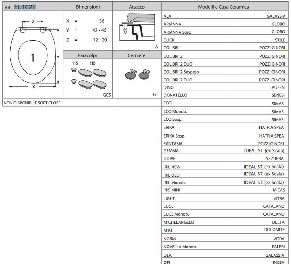
Task: Click the model name "IRIS MINI"
Action: [x=172, y=190]
